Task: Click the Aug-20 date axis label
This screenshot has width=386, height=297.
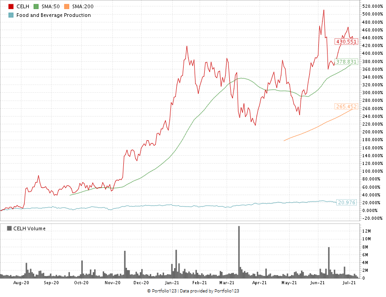Action: click(21, 282)
